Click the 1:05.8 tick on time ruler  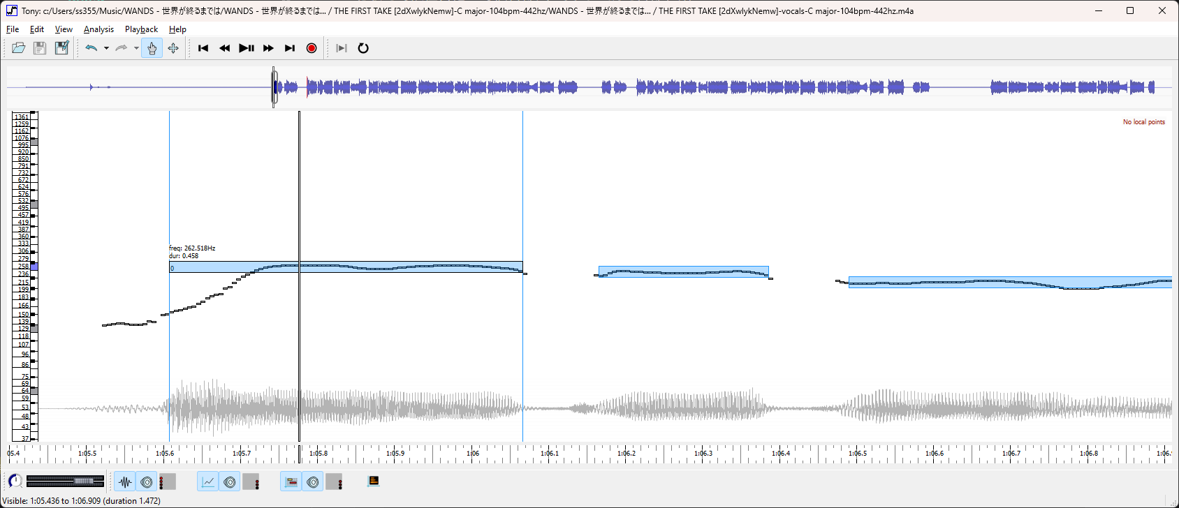318,453
